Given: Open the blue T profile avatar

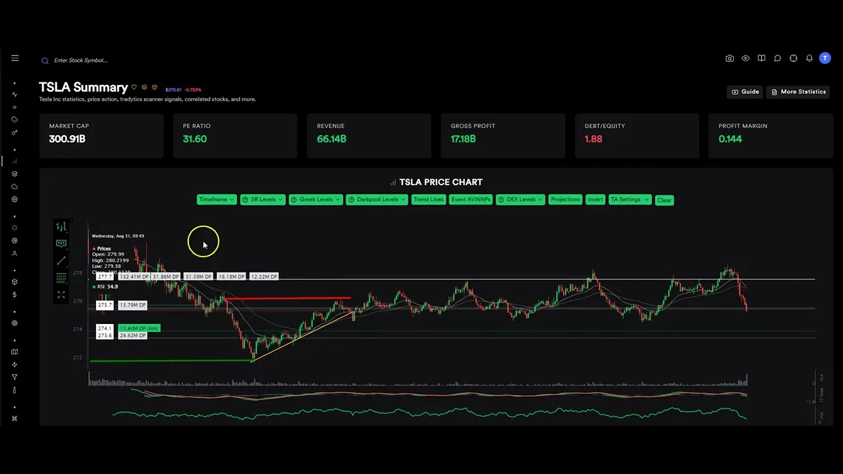Looking at the screenshot, I should point(825,58).
